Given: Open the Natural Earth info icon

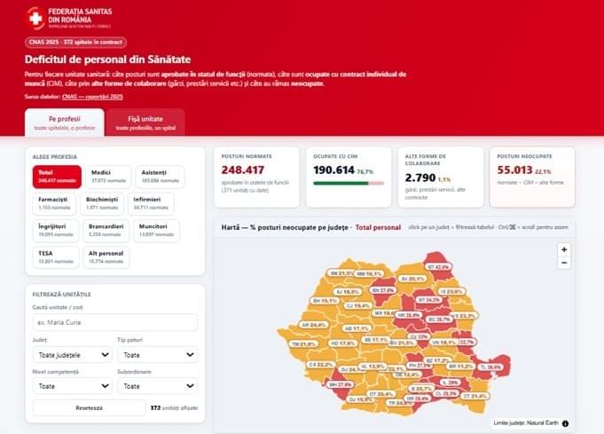Looking at the screenshot, I should click(x=565, y=423).
